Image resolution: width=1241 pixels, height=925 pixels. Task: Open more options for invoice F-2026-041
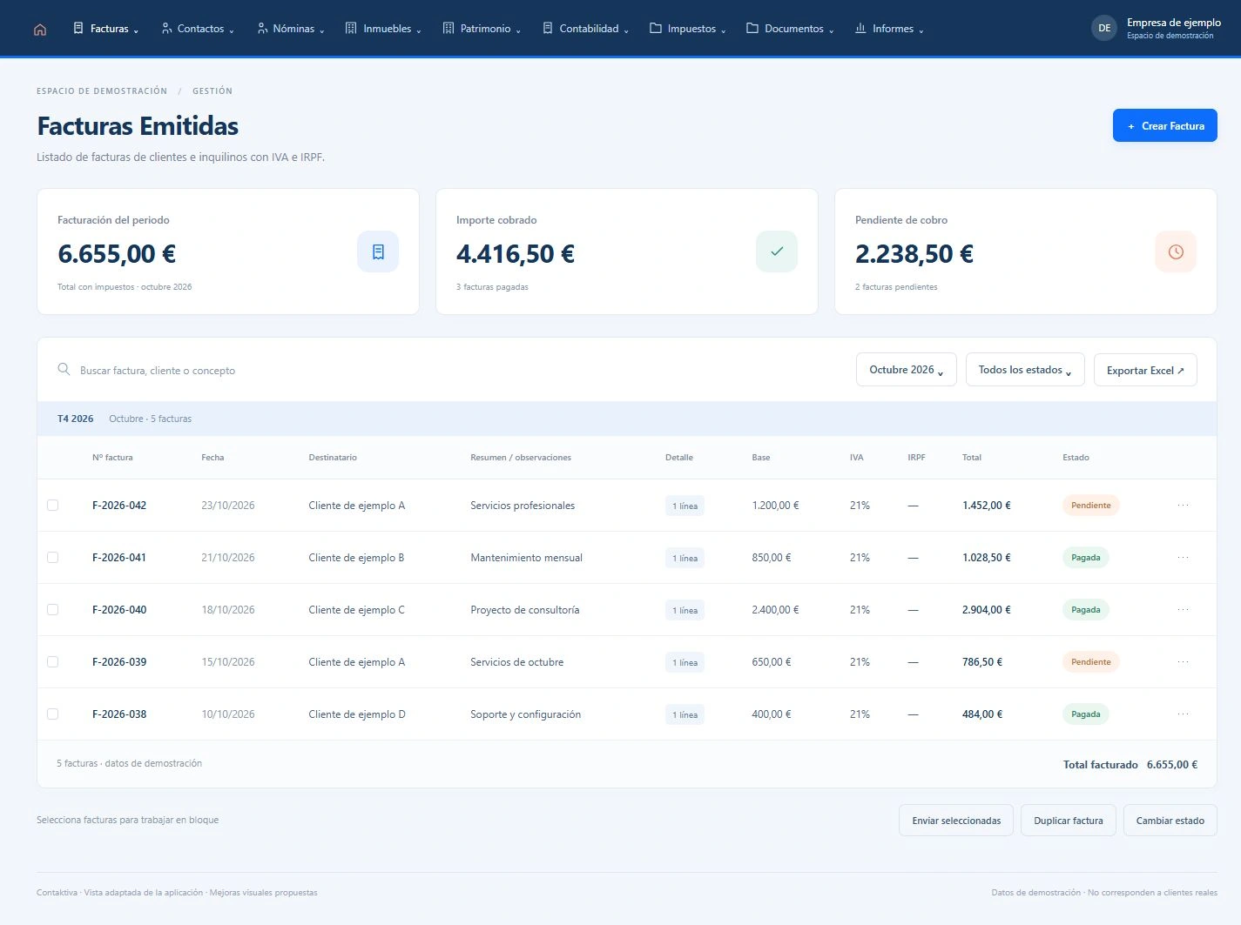[1183, 558]
